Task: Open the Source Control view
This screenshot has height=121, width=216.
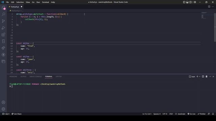Action: tap(3, 21)
